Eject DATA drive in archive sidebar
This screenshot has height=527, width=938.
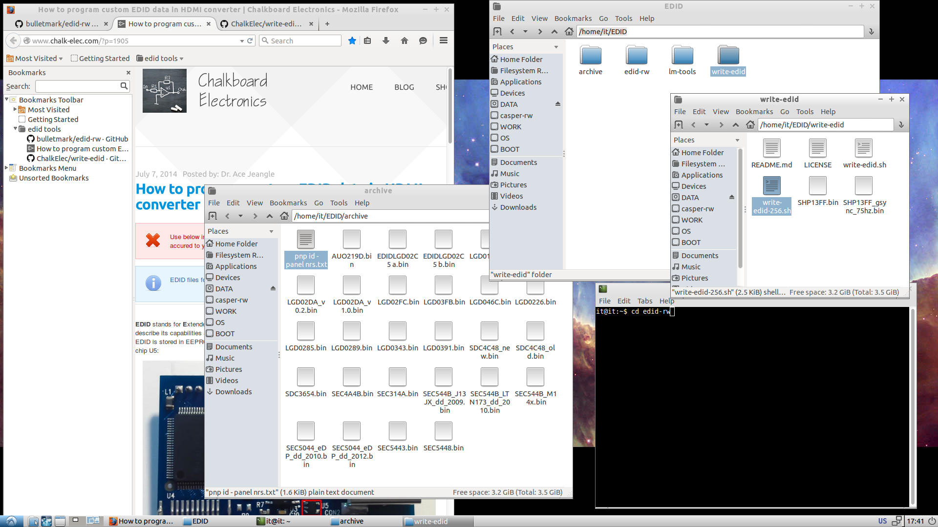273,289
